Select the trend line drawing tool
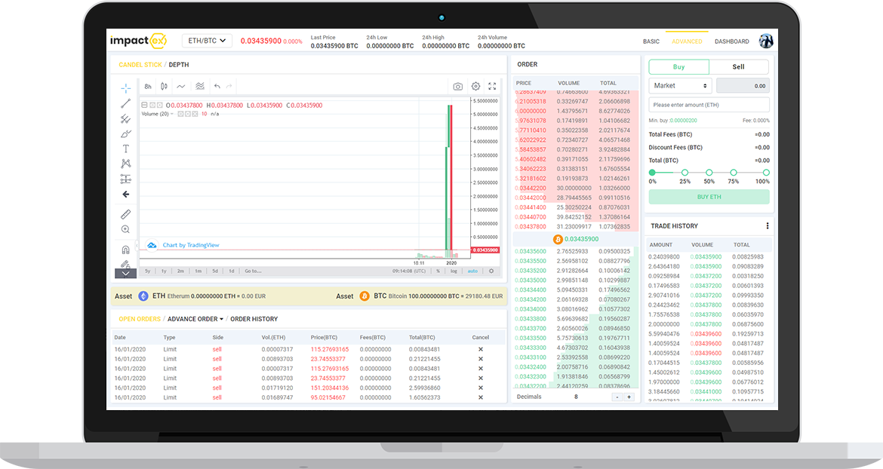The width and height of the screenshot is (883, 469). coord(126,103)
